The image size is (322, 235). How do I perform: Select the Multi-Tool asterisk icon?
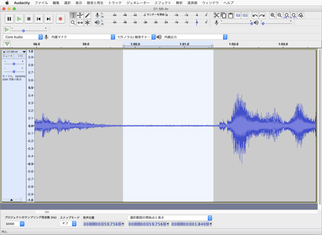87,23
